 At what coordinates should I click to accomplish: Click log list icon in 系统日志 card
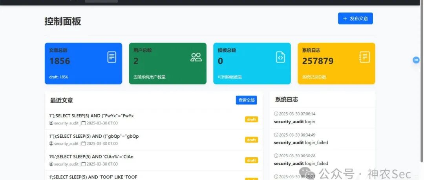pos(364,57)
